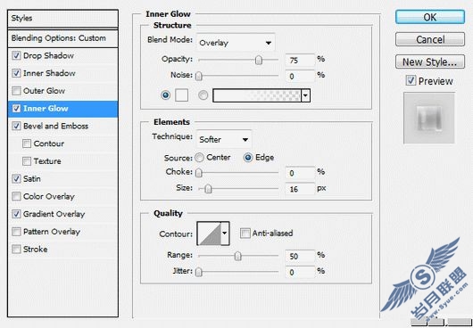473x328 pixels.
Task: Select the Satin style entry
Action: (32, 179)
